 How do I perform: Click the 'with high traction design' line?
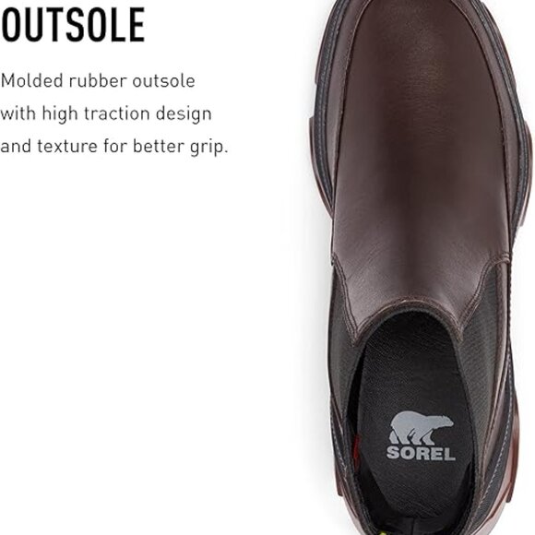106,114
